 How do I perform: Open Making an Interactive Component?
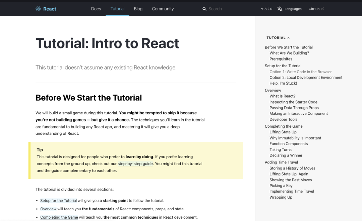click(x=299, y=113)
